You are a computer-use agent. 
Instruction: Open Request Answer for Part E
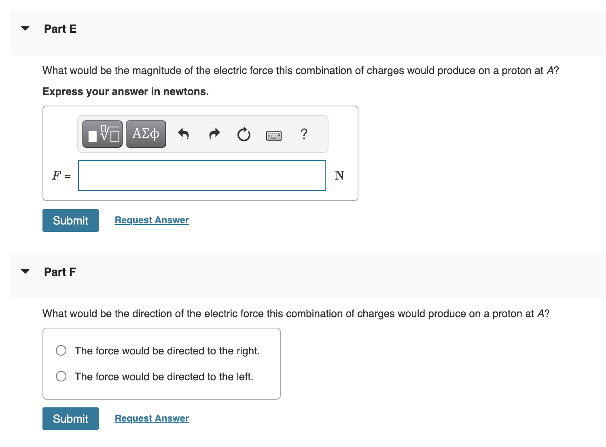(x=151, y=220)
